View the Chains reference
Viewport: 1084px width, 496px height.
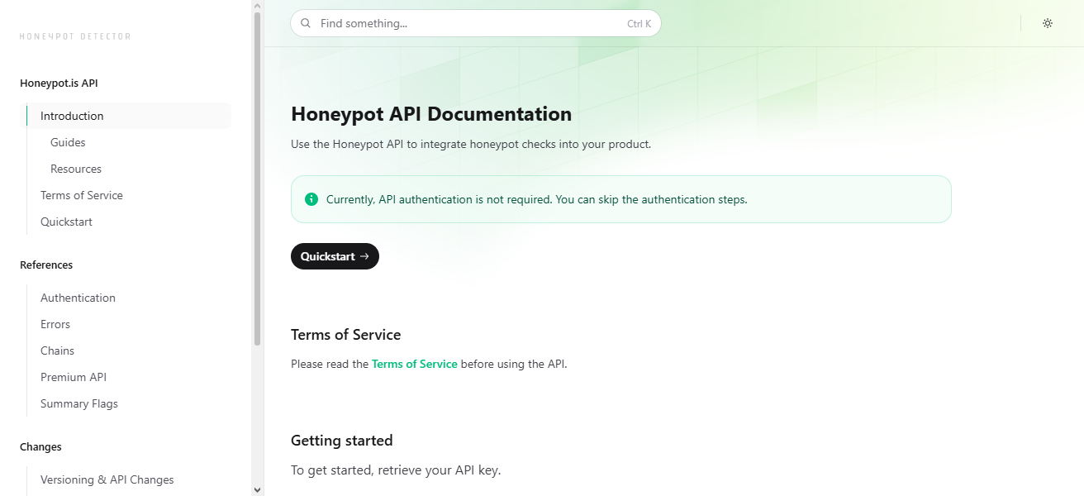pos(57,351)
